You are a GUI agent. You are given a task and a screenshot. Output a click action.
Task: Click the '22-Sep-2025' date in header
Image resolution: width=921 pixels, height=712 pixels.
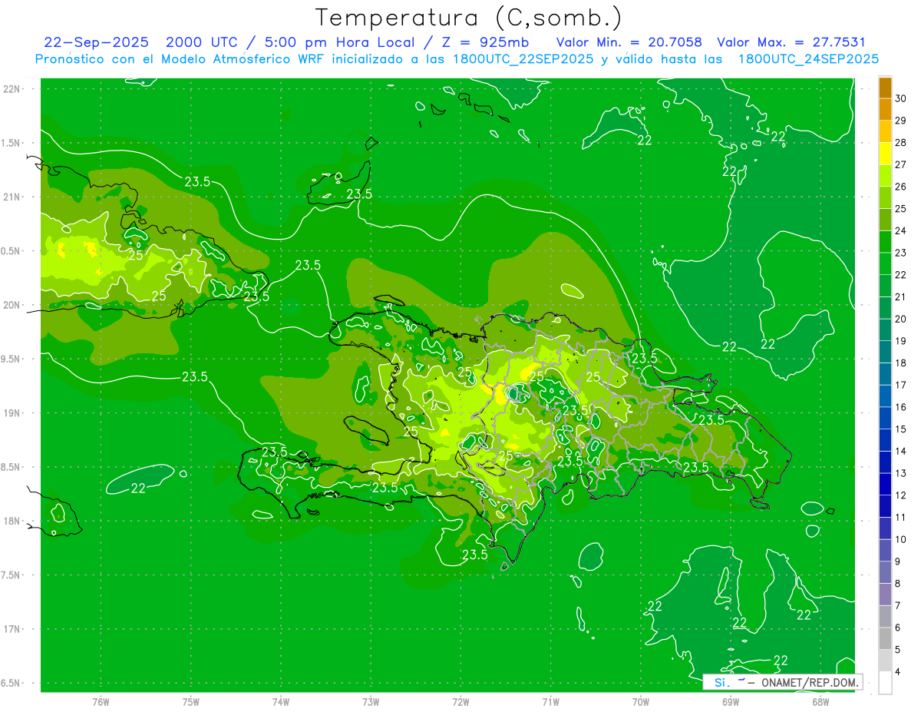(93, 42)
